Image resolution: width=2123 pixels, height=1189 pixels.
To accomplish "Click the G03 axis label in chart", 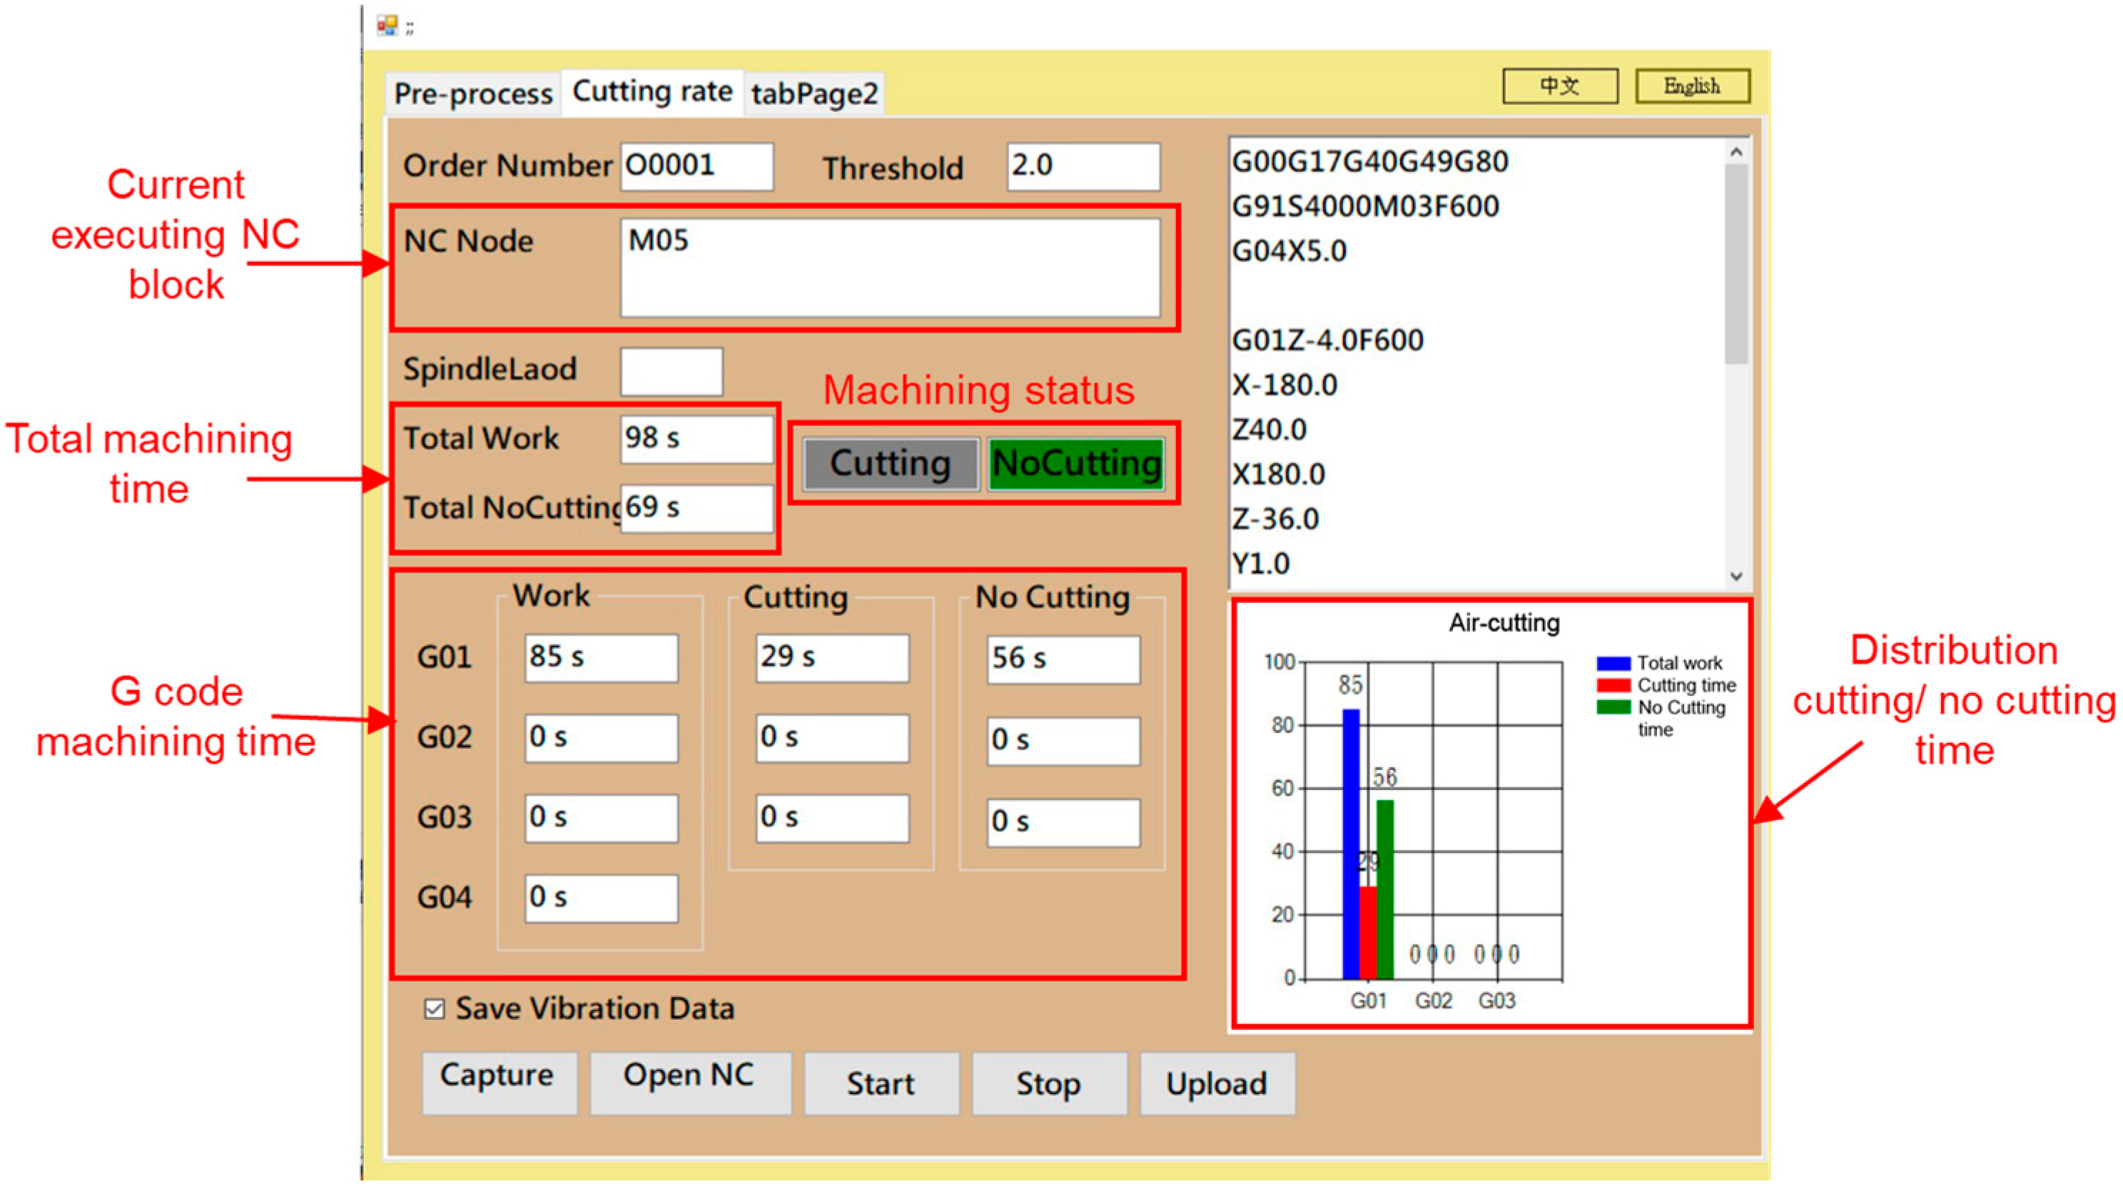I will pos(1496,1001).
